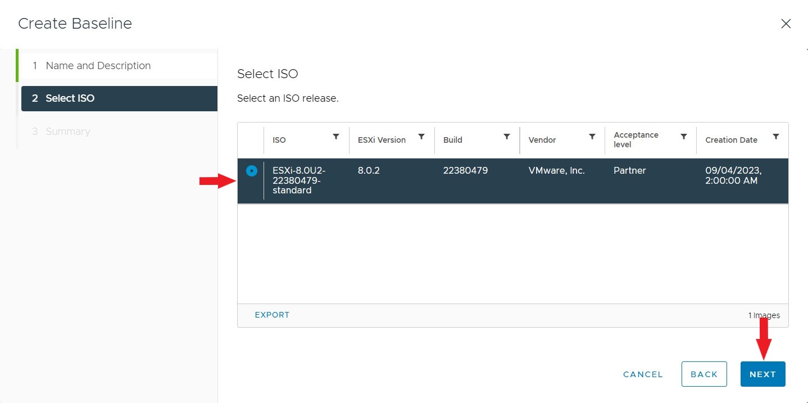Sort by Acceptance level header
Viewport: 808px width, 403px height.
tap(636, 140)
